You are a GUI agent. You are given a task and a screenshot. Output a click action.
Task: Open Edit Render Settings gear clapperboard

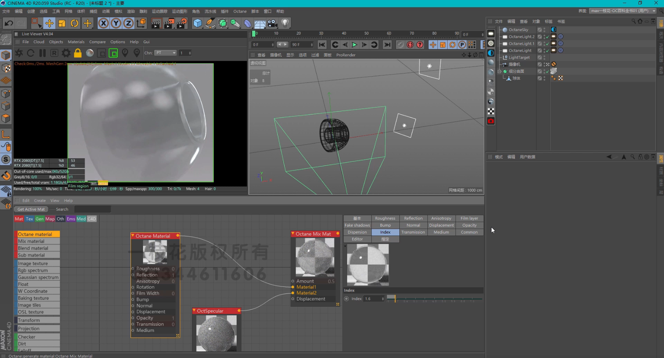click(182, 23)
